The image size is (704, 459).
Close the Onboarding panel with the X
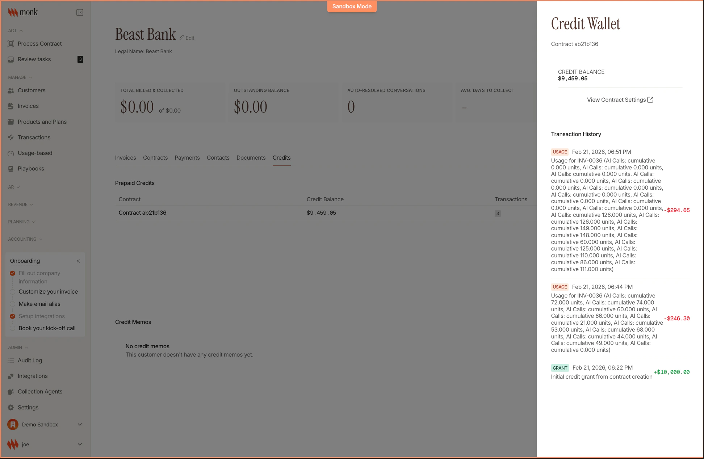(78, 261)
